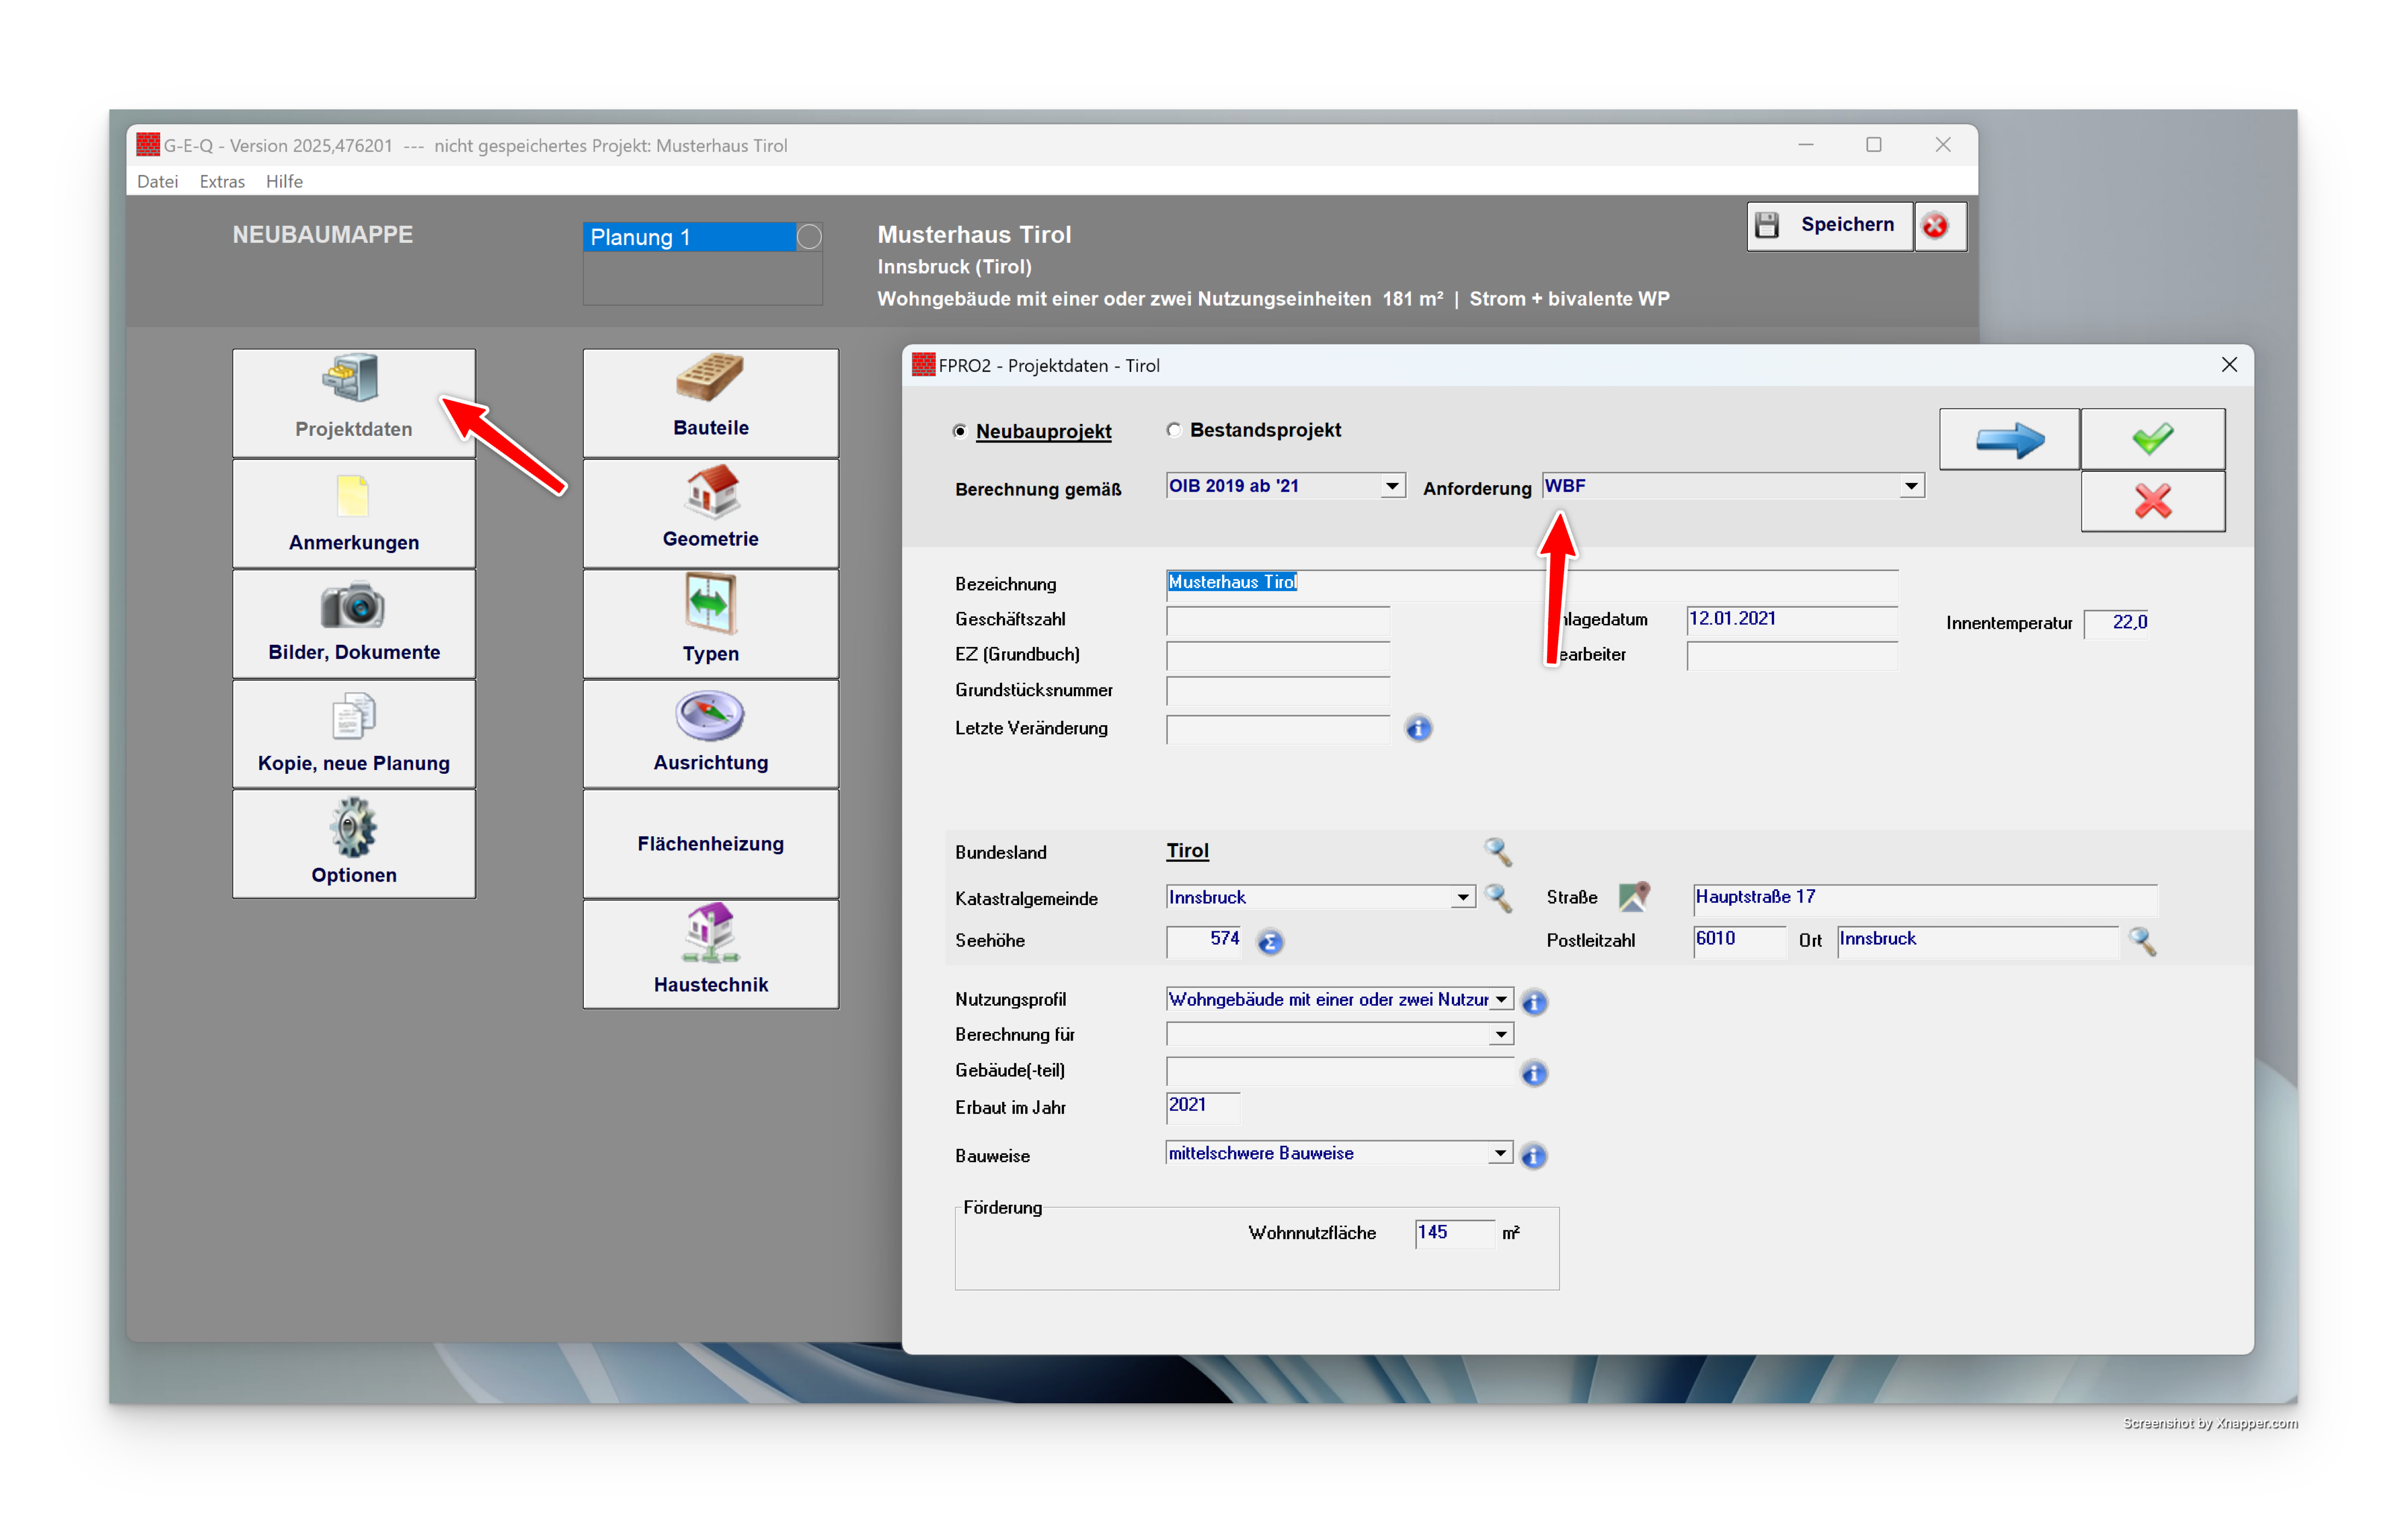Click the Seehöhe field showing 574

click(1204, 941)
